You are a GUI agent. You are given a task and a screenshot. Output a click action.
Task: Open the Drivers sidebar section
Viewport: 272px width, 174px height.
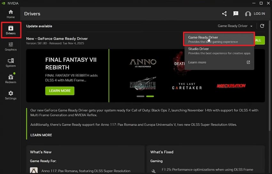[11, 30]
